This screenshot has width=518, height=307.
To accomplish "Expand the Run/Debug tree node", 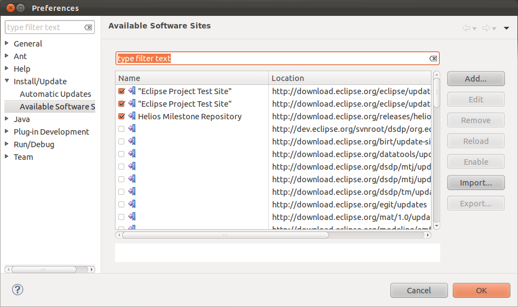I will tap(7, 144).
